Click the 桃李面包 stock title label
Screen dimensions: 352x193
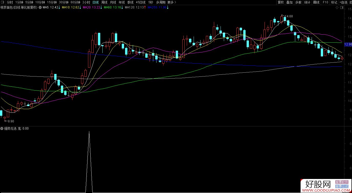tap(19, 7)
